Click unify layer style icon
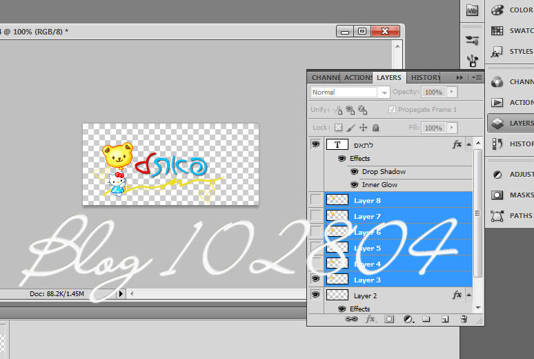Screen dimensions: 534x359 362,110
